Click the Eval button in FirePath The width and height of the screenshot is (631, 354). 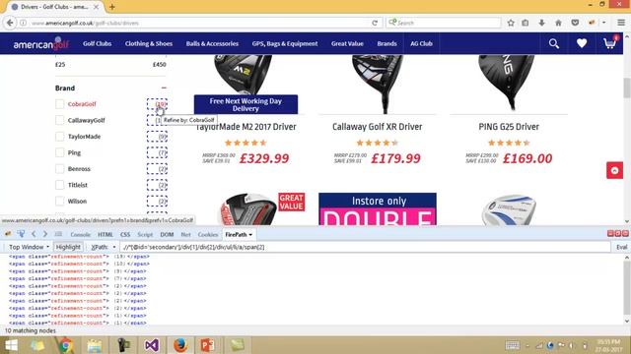[622, 247]
